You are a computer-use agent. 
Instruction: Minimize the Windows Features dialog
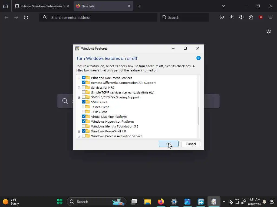click(173, 48)
